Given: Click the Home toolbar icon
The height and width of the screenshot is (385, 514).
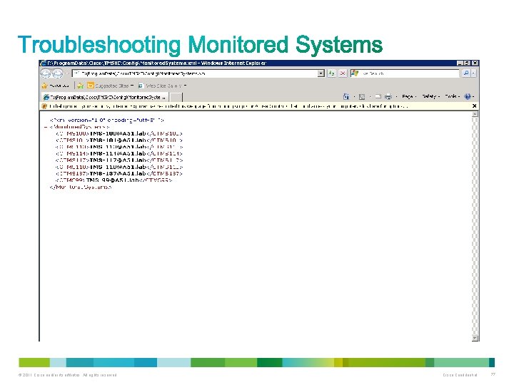Looking at the screenshot, I should click(x=346, y=96).
